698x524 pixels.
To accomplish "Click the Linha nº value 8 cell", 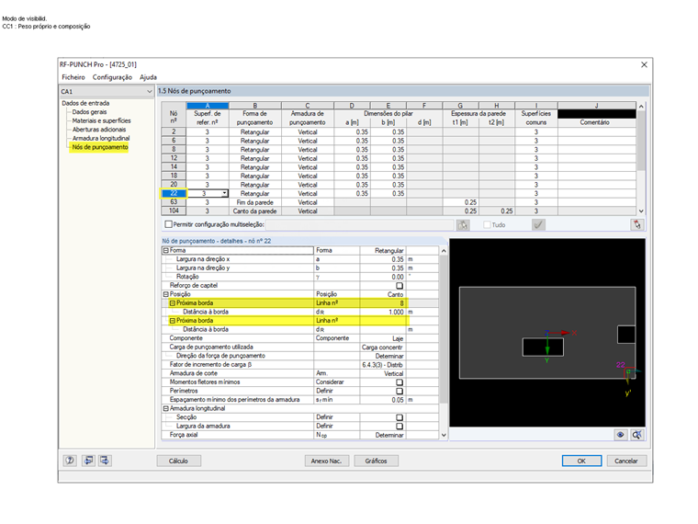I will coord(383,303).
